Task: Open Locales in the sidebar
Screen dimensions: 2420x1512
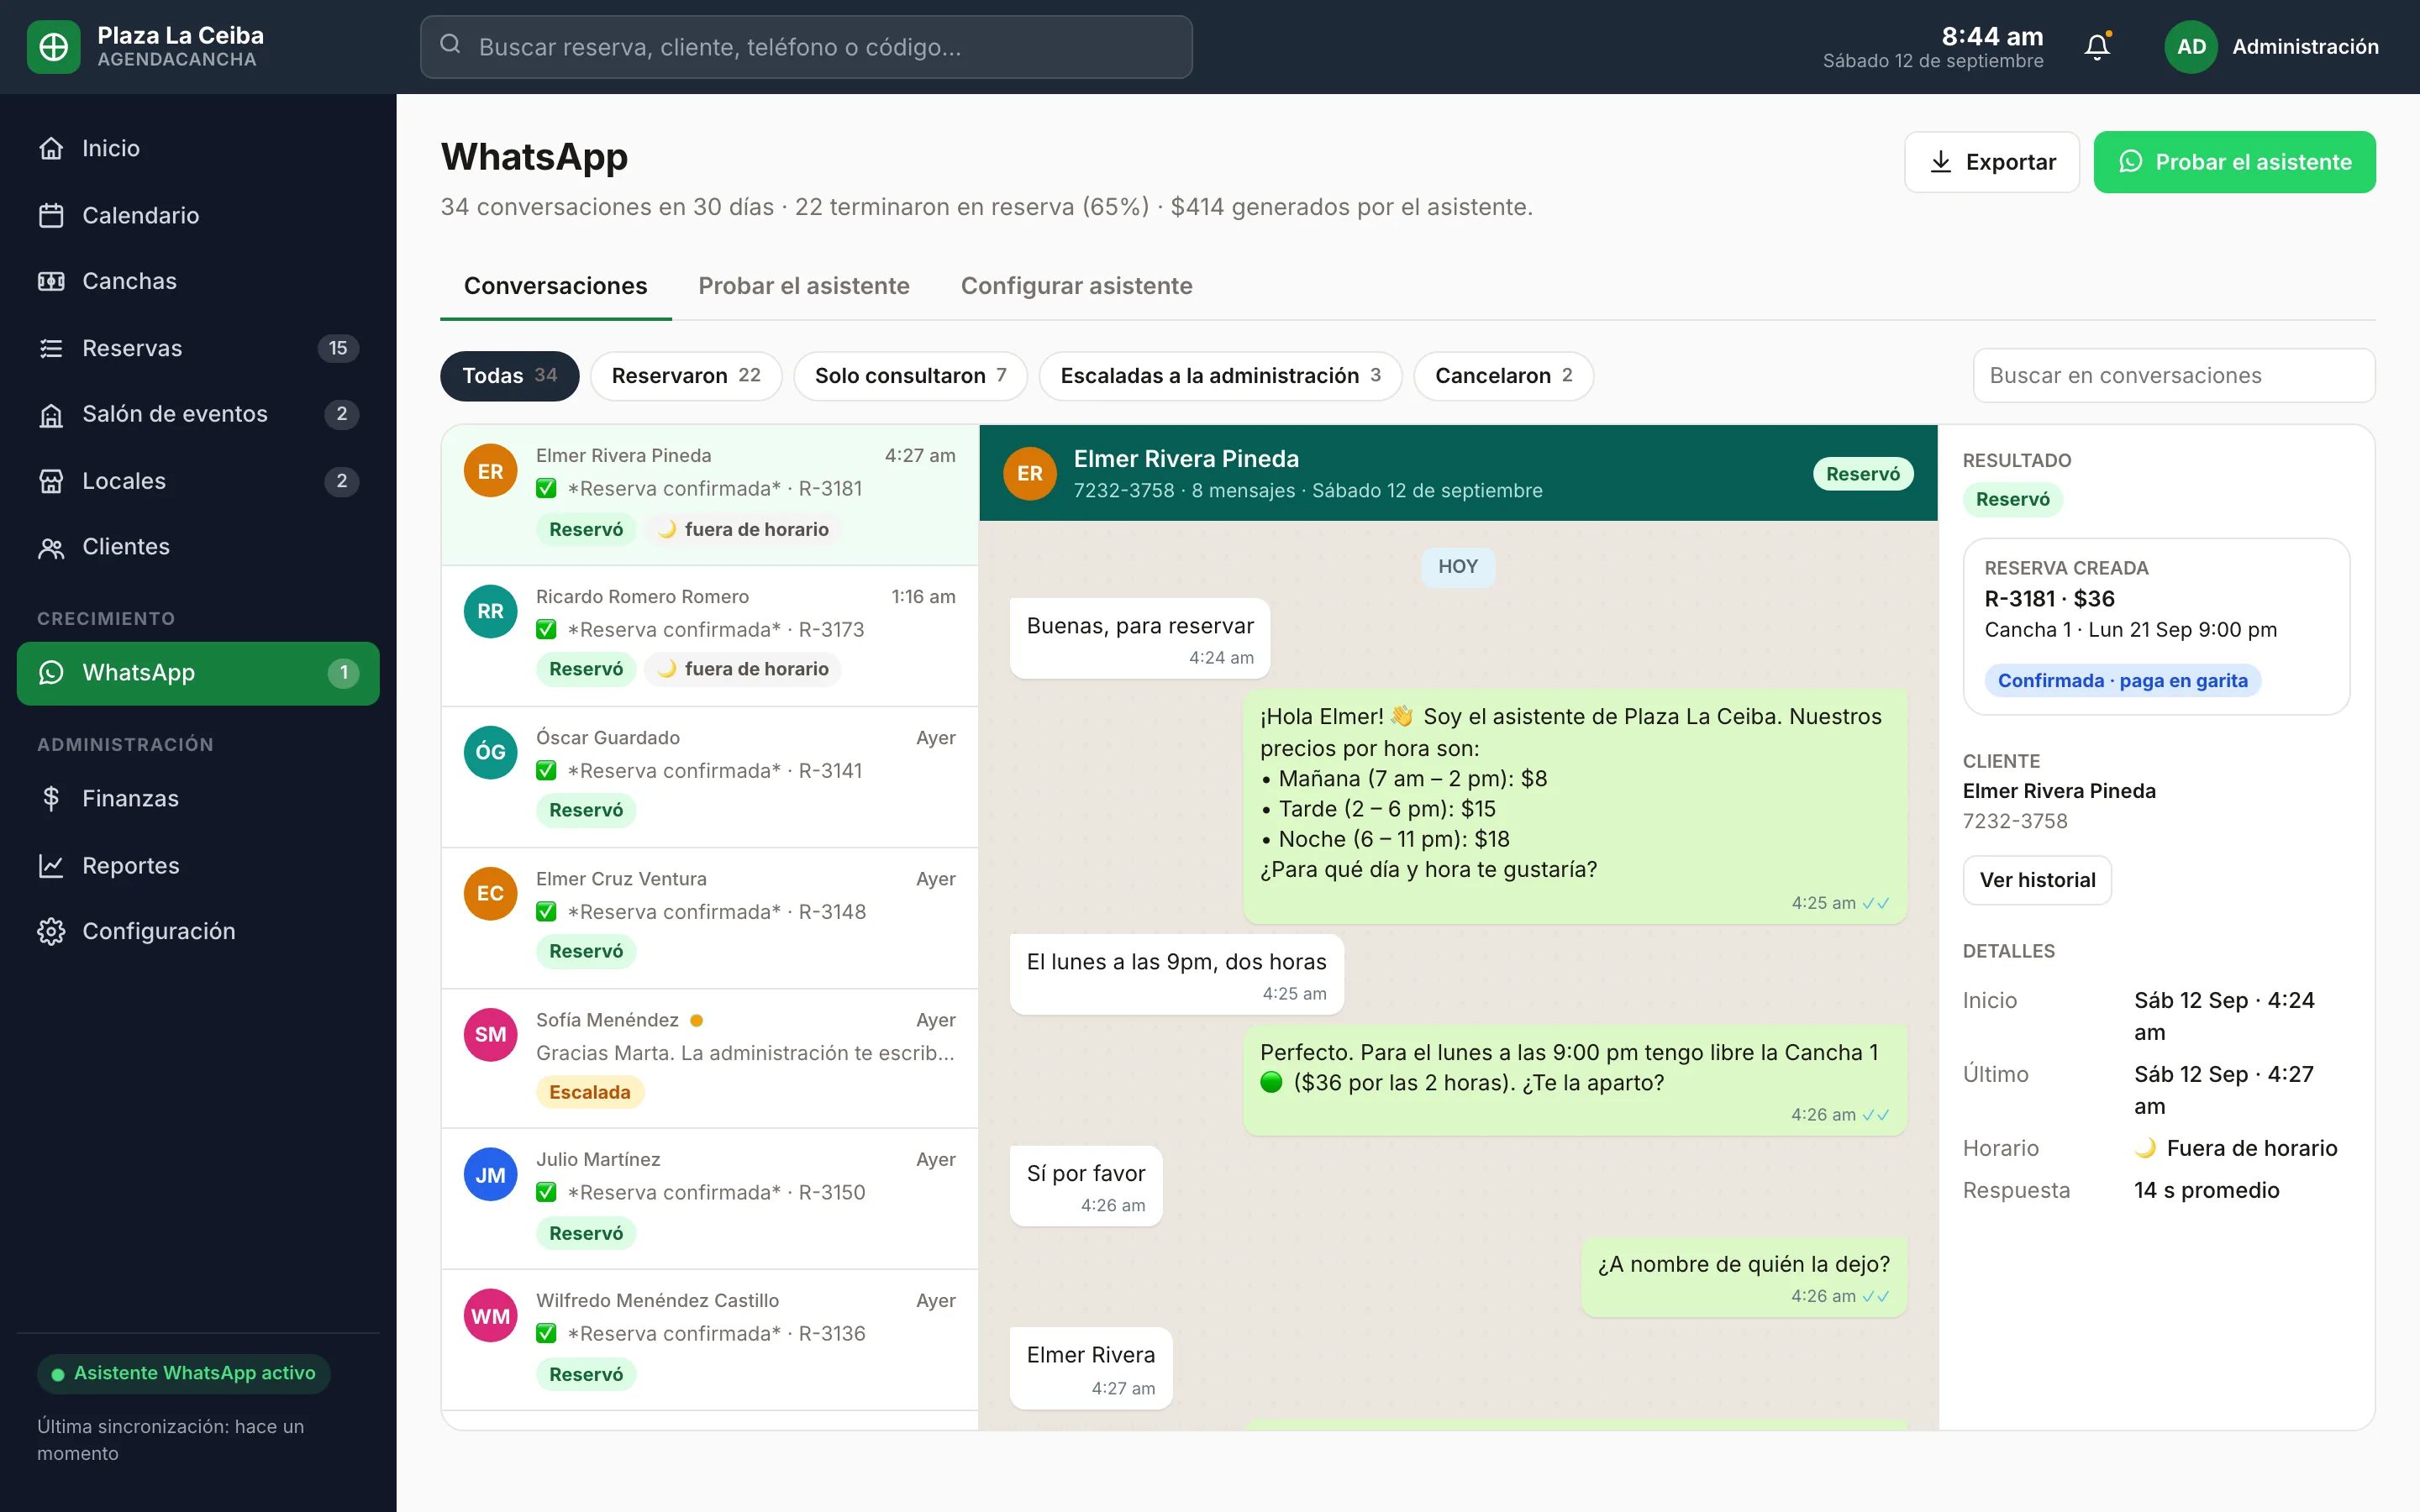Action: [x=198, y=481]
